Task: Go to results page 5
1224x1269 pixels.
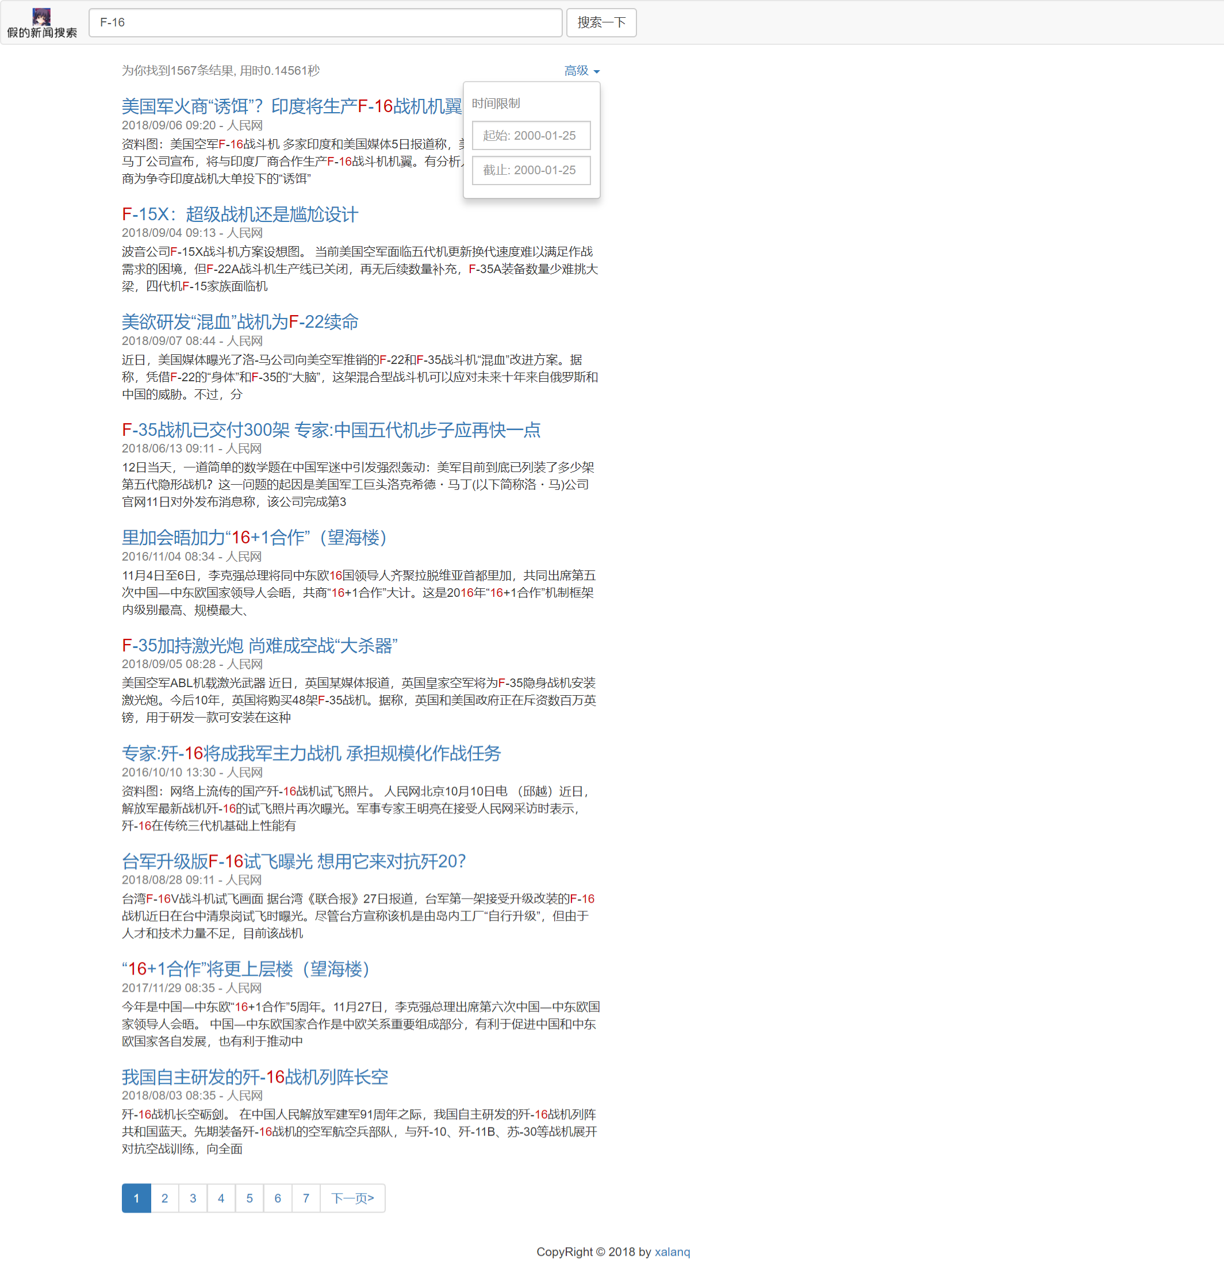Action: click(249, 1198)
